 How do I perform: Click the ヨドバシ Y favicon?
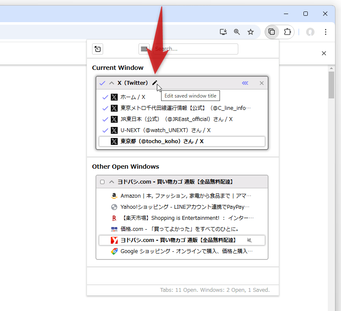pos(114,240)
